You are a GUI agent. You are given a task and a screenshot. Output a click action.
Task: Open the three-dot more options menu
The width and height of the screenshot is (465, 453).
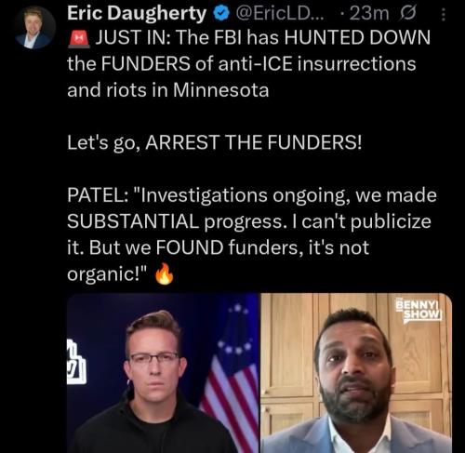point(444,15)
